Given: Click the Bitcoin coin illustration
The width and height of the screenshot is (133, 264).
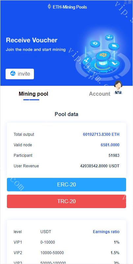Looking at the screenshot, I should (103, 55).
